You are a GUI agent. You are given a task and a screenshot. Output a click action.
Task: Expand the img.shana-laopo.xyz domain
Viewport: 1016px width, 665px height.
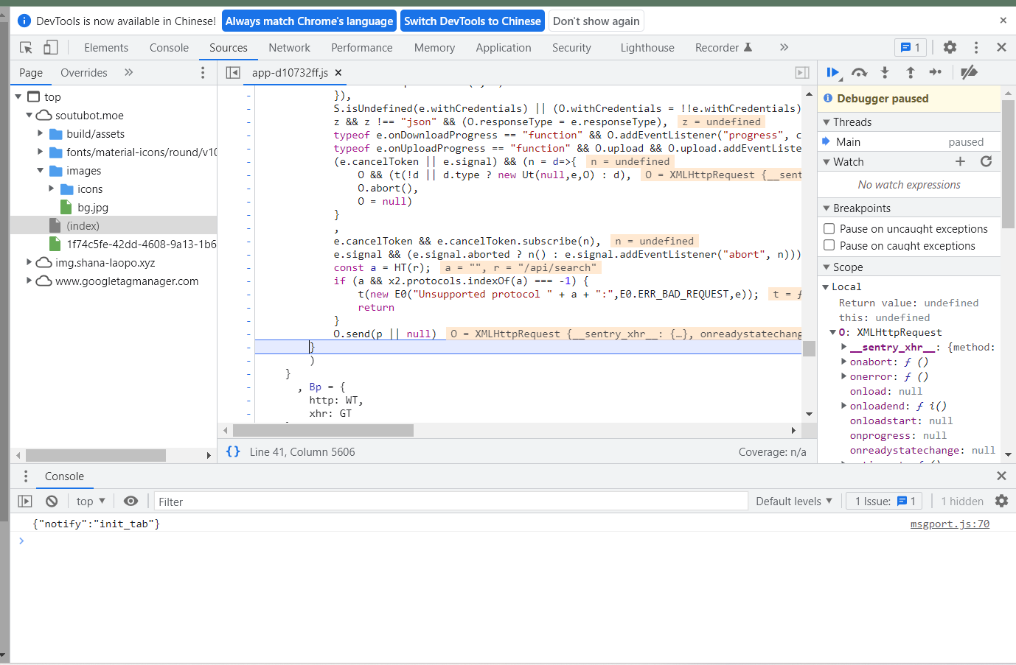tap(29, 262)
